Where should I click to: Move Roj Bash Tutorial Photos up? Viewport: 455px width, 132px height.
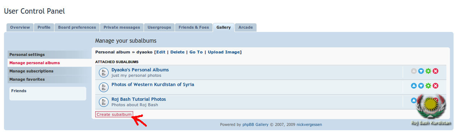point(414,100)
